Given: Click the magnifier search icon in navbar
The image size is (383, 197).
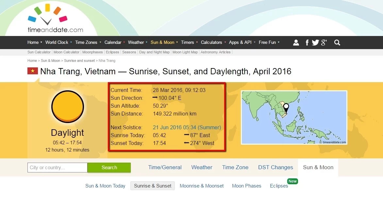Looking at the screenshot, I should click(x=337, y=43).
